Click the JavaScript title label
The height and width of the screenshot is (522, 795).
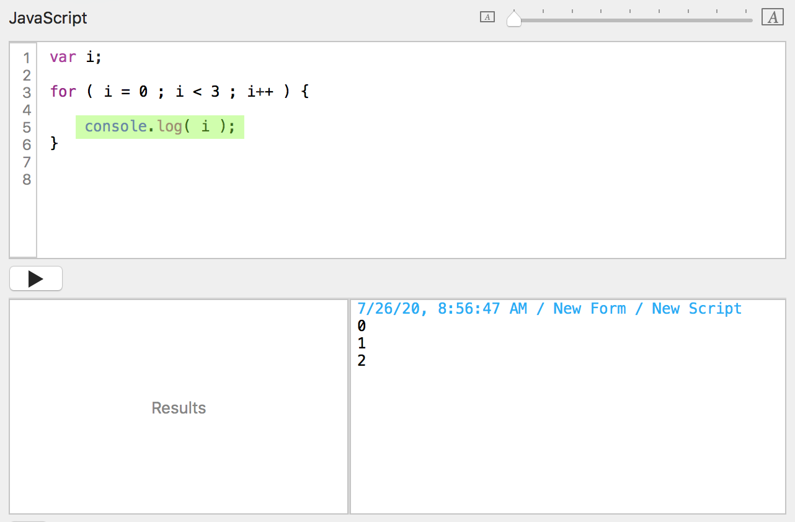point(48,18)
